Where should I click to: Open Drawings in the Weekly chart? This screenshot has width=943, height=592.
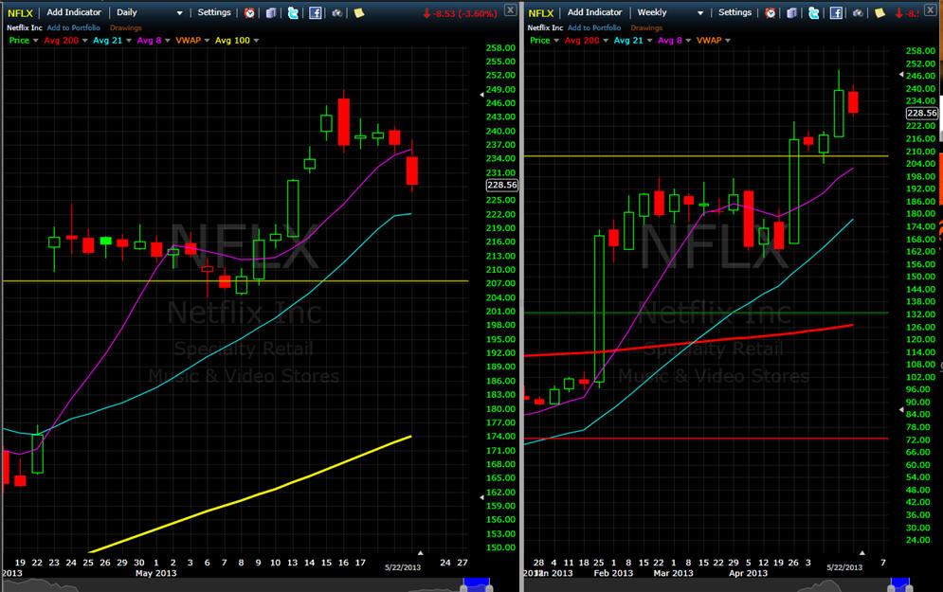coord(646,27)
